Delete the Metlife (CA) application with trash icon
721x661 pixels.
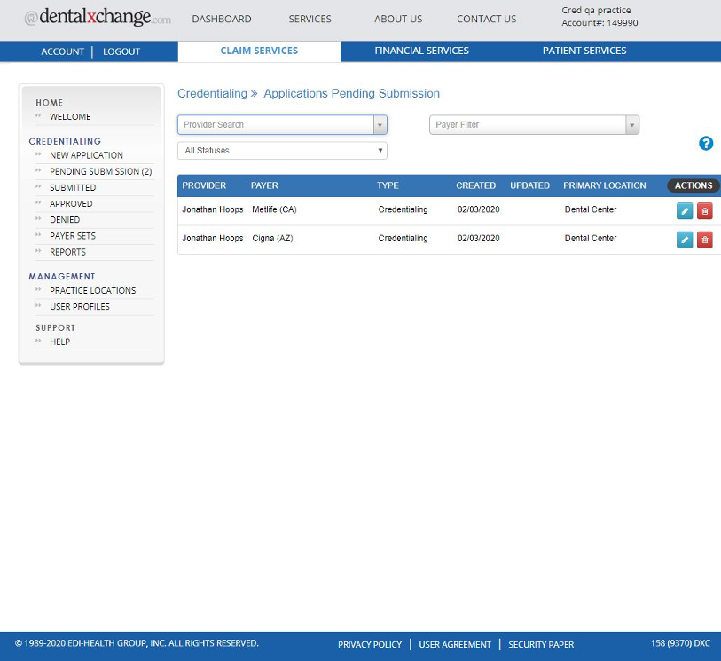point(704,211)
